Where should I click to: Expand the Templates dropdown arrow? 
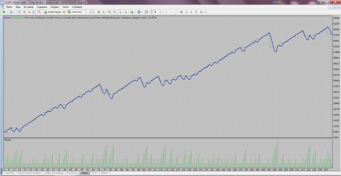tap(150, 12)
